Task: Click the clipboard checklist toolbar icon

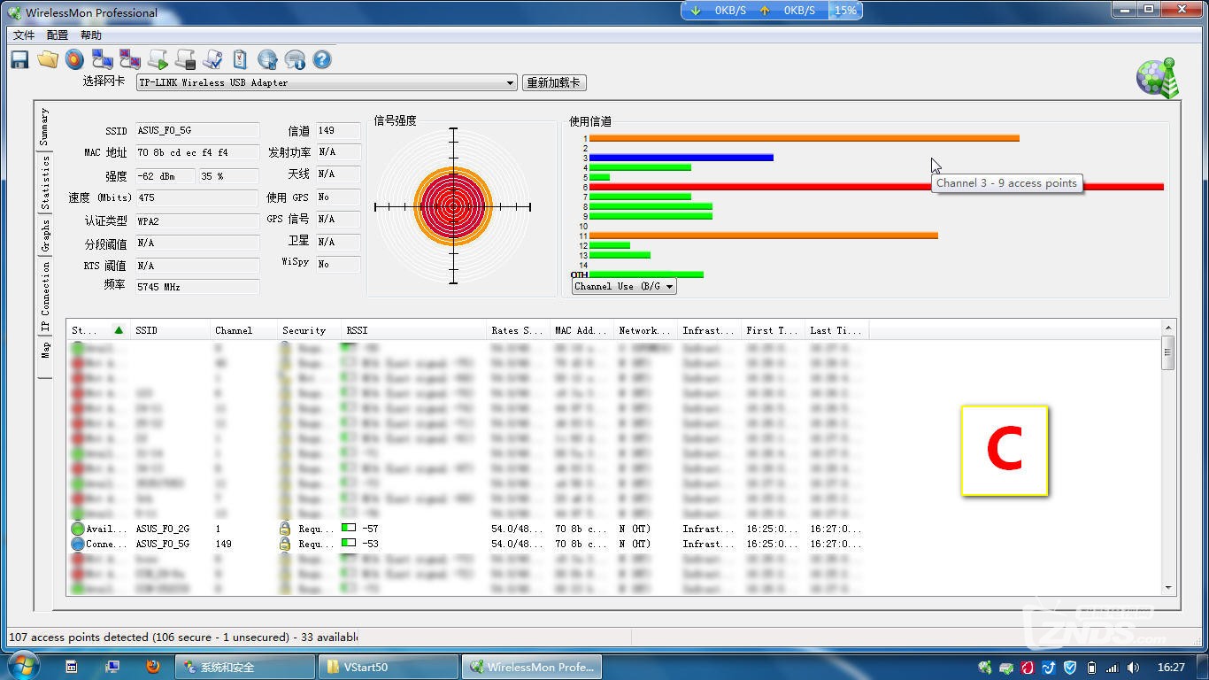Action: pyautogui.click(x=240, y=59)
